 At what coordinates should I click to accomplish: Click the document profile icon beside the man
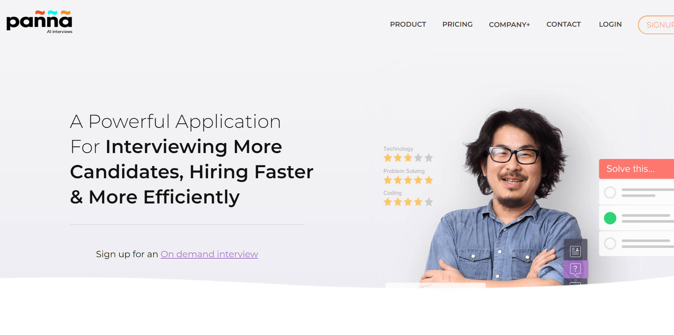[x=575, y=251]
